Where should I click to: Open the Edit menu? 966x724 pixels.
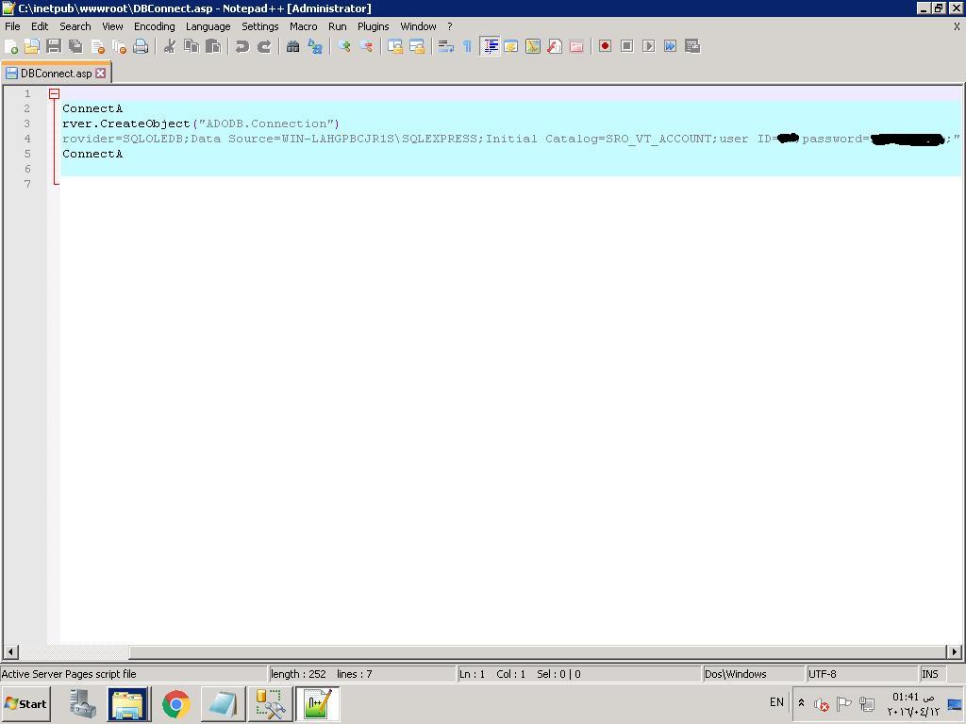[x=40, y=26]
